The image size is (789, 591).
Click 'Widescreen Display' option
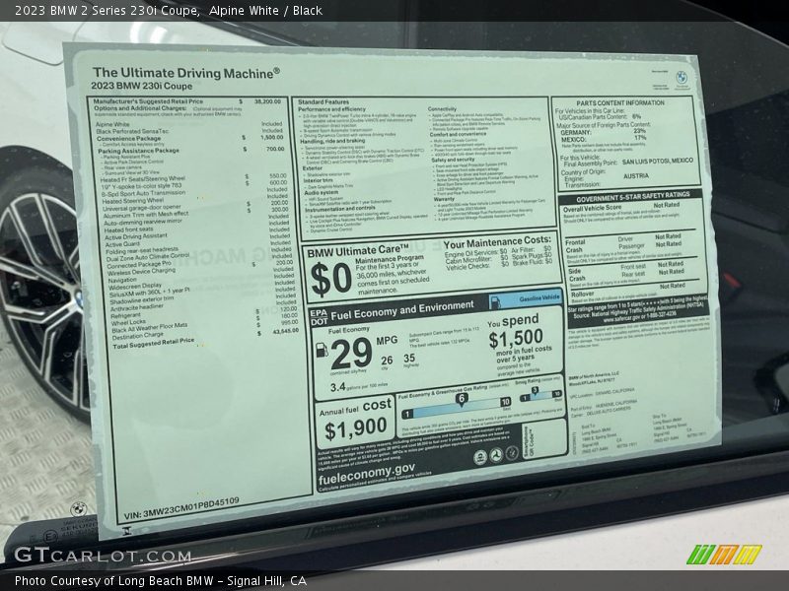[x=135, y=286]
